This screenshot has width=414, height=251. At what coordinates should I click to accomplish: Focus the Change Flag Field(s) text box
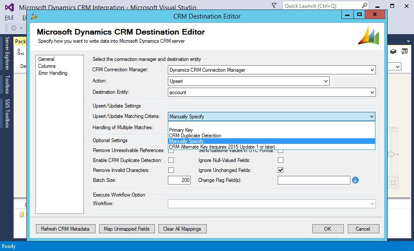(314, 180)
